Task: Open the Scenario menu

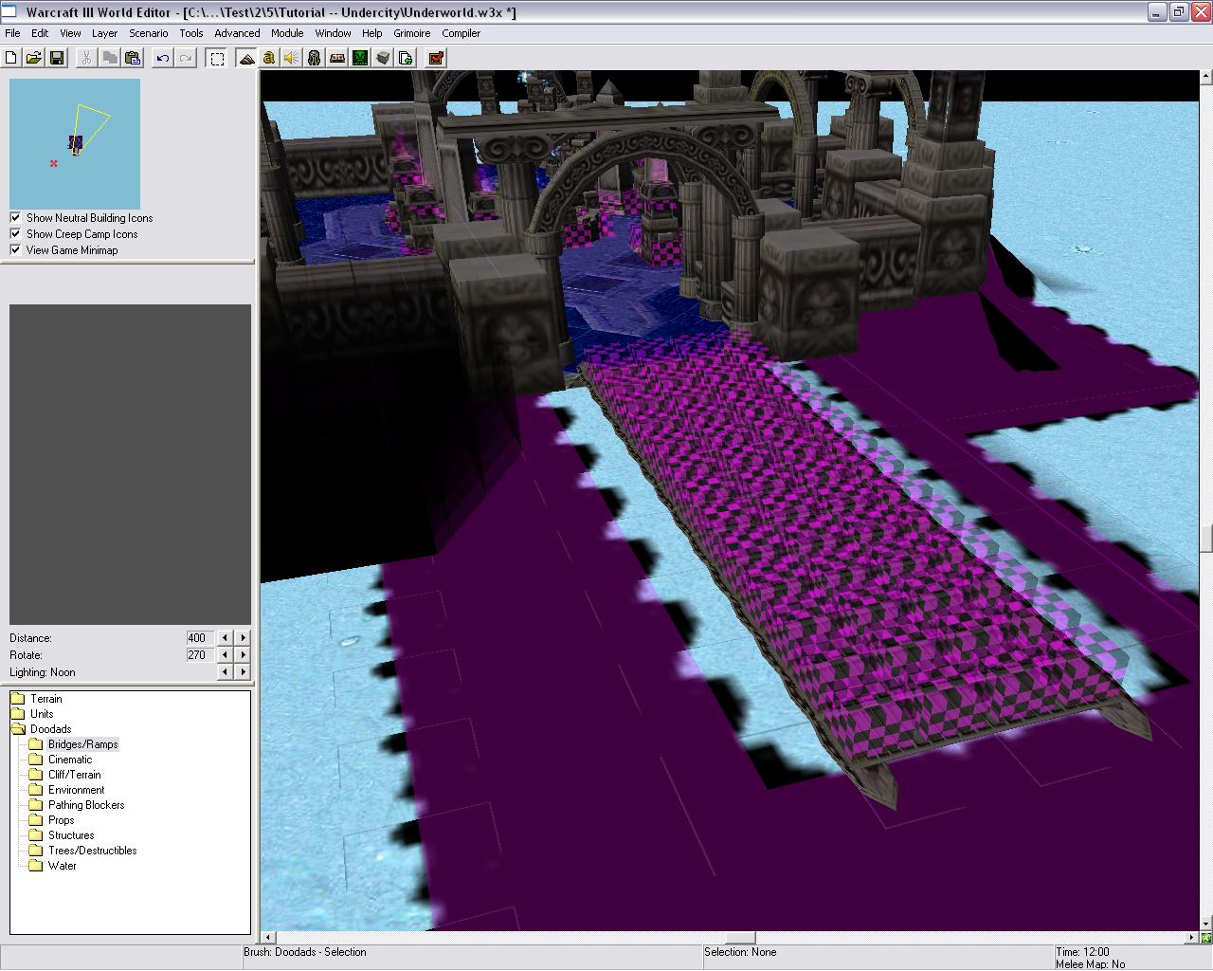Action: [x=149, y=33]
